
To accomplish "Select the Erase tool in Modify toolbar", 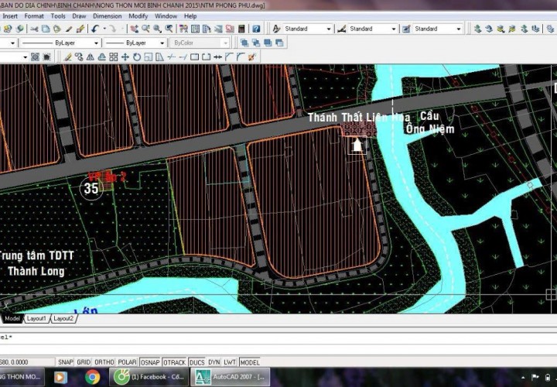I will (x=67, y=57).
